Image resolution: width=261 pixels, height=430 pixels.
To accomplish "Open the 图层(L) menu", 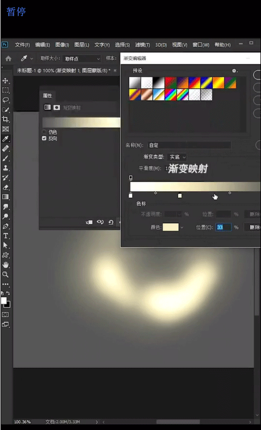I will [x=82, y=45].
